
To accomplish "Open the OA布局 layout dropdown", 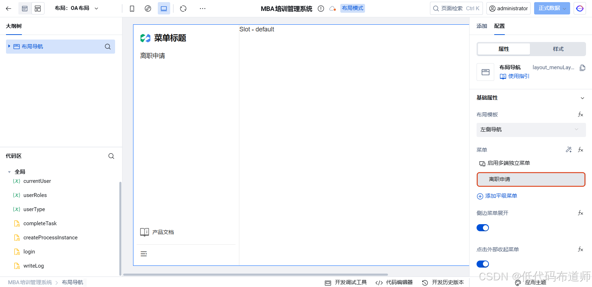I will [77, 8].
